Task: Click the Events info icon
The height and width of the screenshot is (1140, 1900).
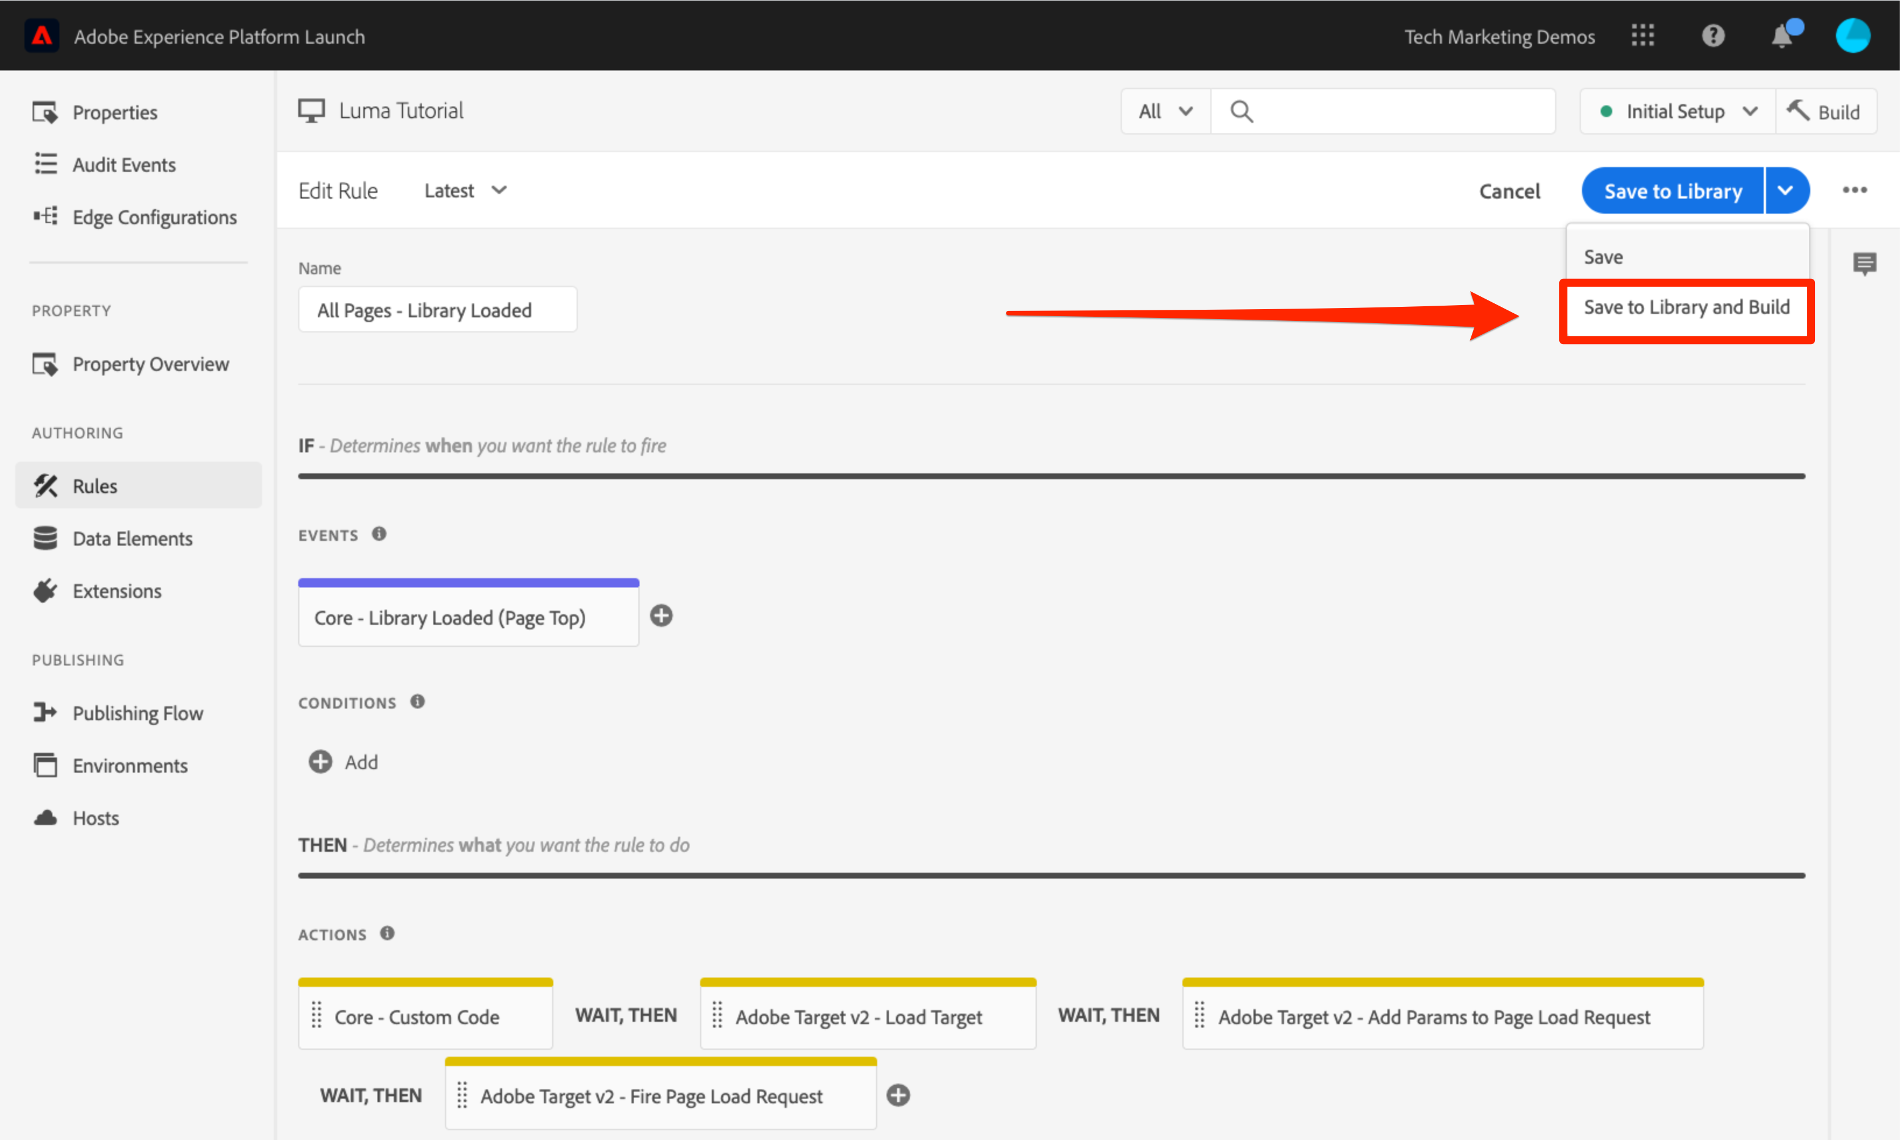Action: pos(379,534)
